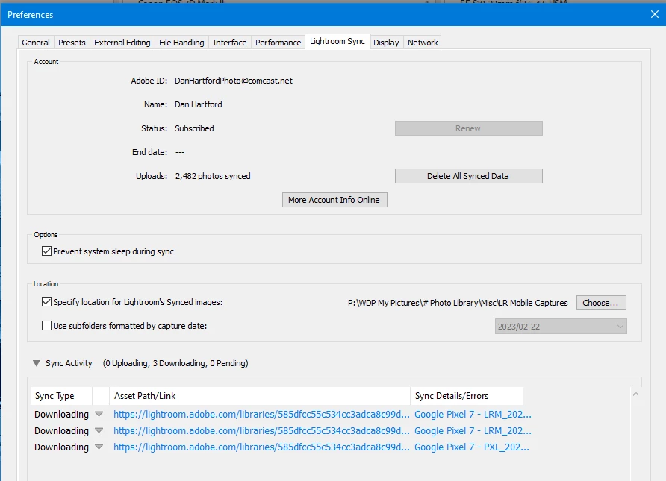Screen dimensions: 666x481
Task: Open the External Editing tab
Action: [122, 43]
